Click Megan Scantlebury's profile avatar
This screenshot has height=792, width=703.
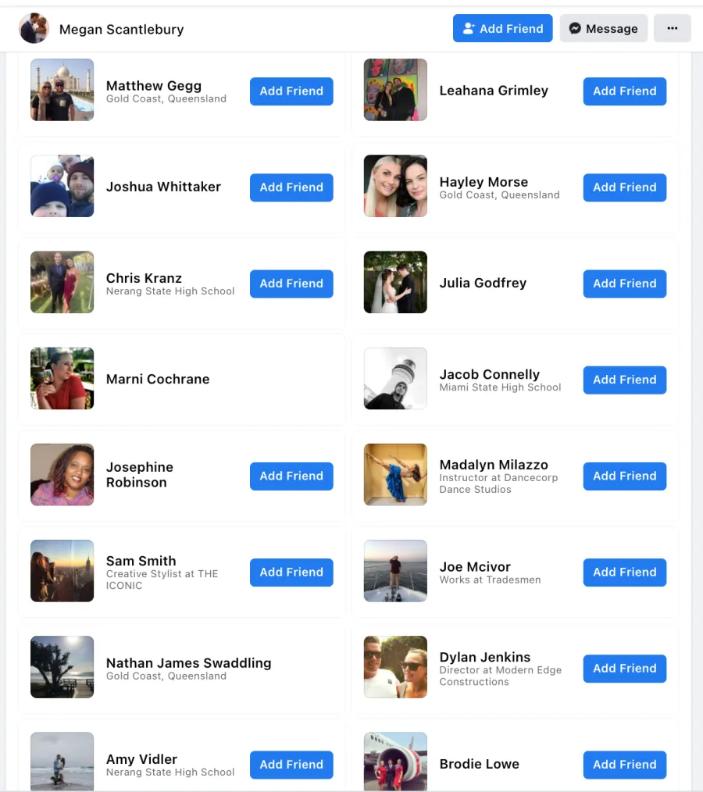pos(34,28)
